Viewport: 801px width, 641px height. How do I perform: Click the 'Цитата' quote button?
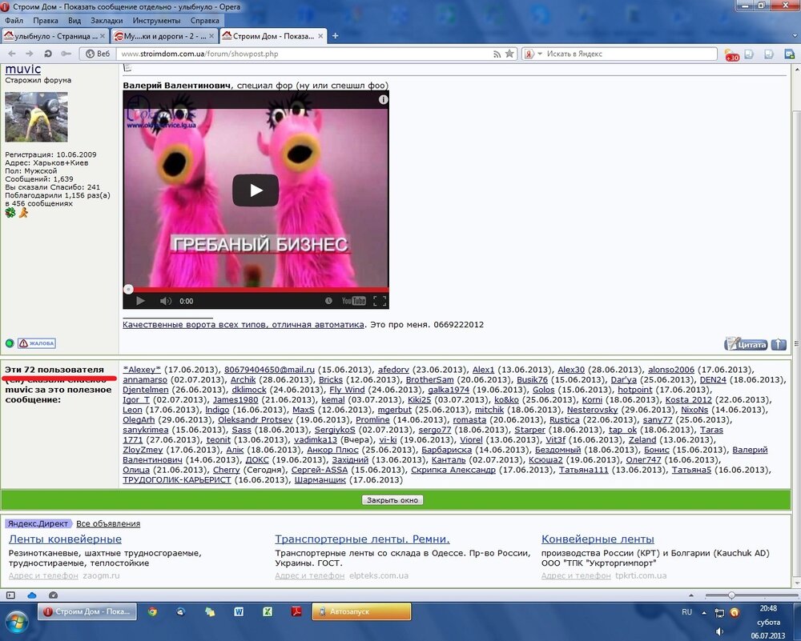[x=746, y=344]
